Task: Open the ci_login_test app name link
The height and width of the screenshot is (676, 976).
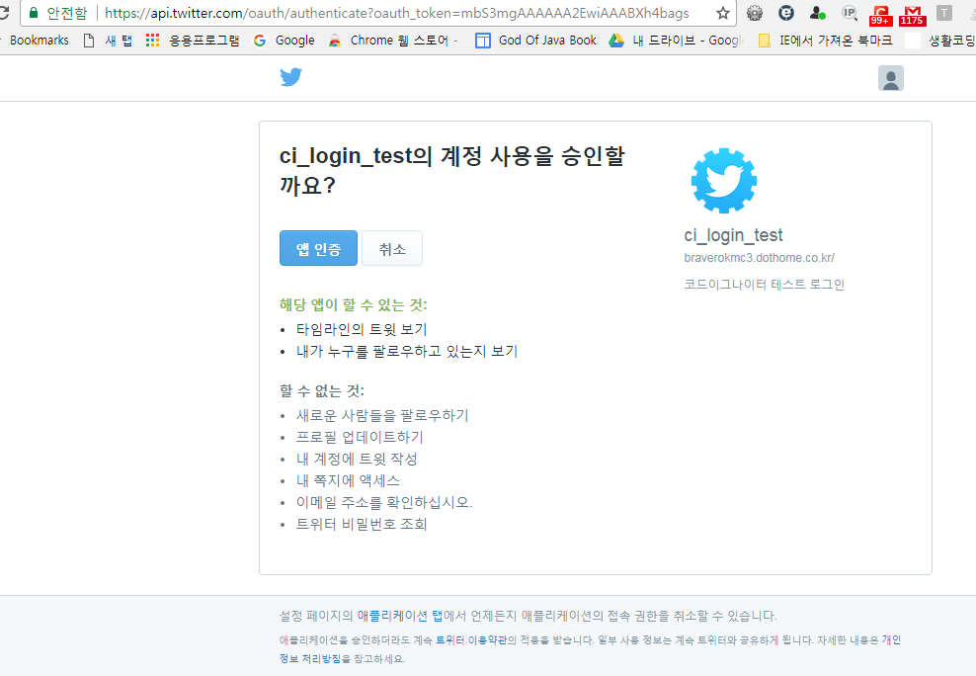Action: (x=733, y=235)
